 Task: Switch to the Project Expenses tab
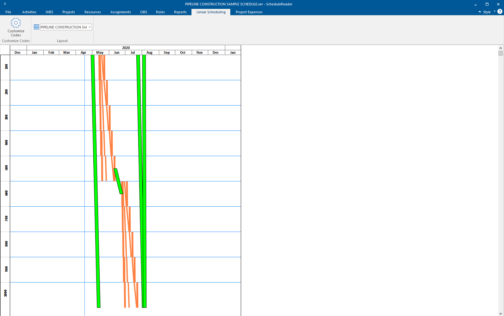pyautogui.click(x=249, y=12)
